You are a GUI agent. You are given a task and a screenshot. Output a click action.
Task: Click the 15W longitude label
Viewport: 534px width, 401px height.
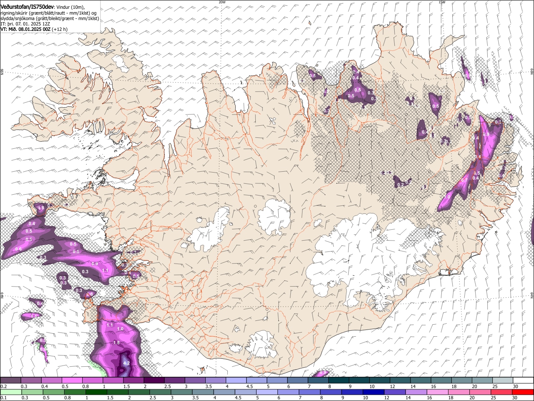tap(442, 2)
